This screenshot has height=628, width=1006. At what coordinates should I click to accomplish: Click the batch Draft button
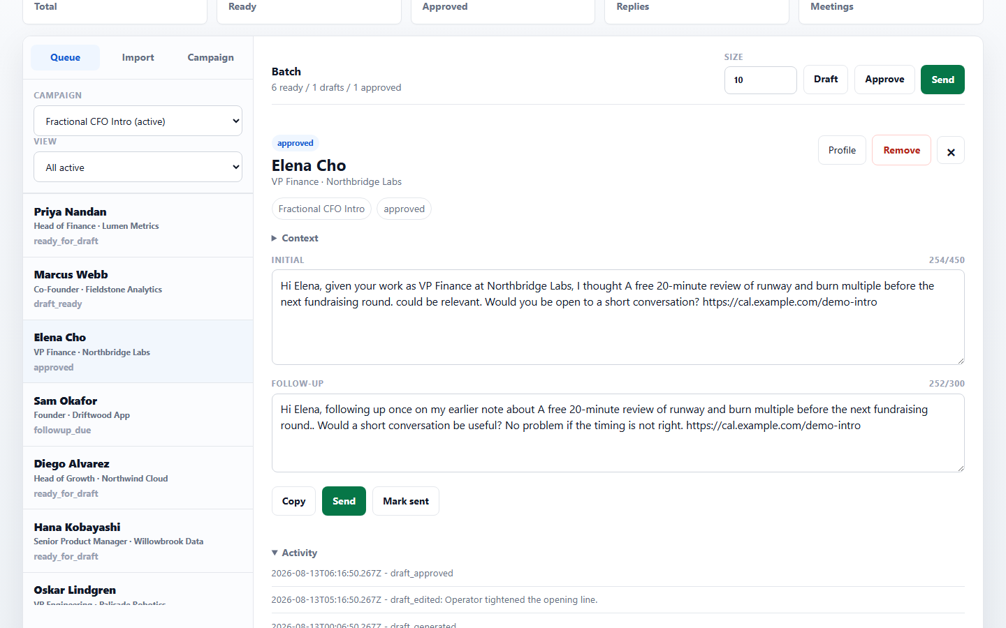826,80
